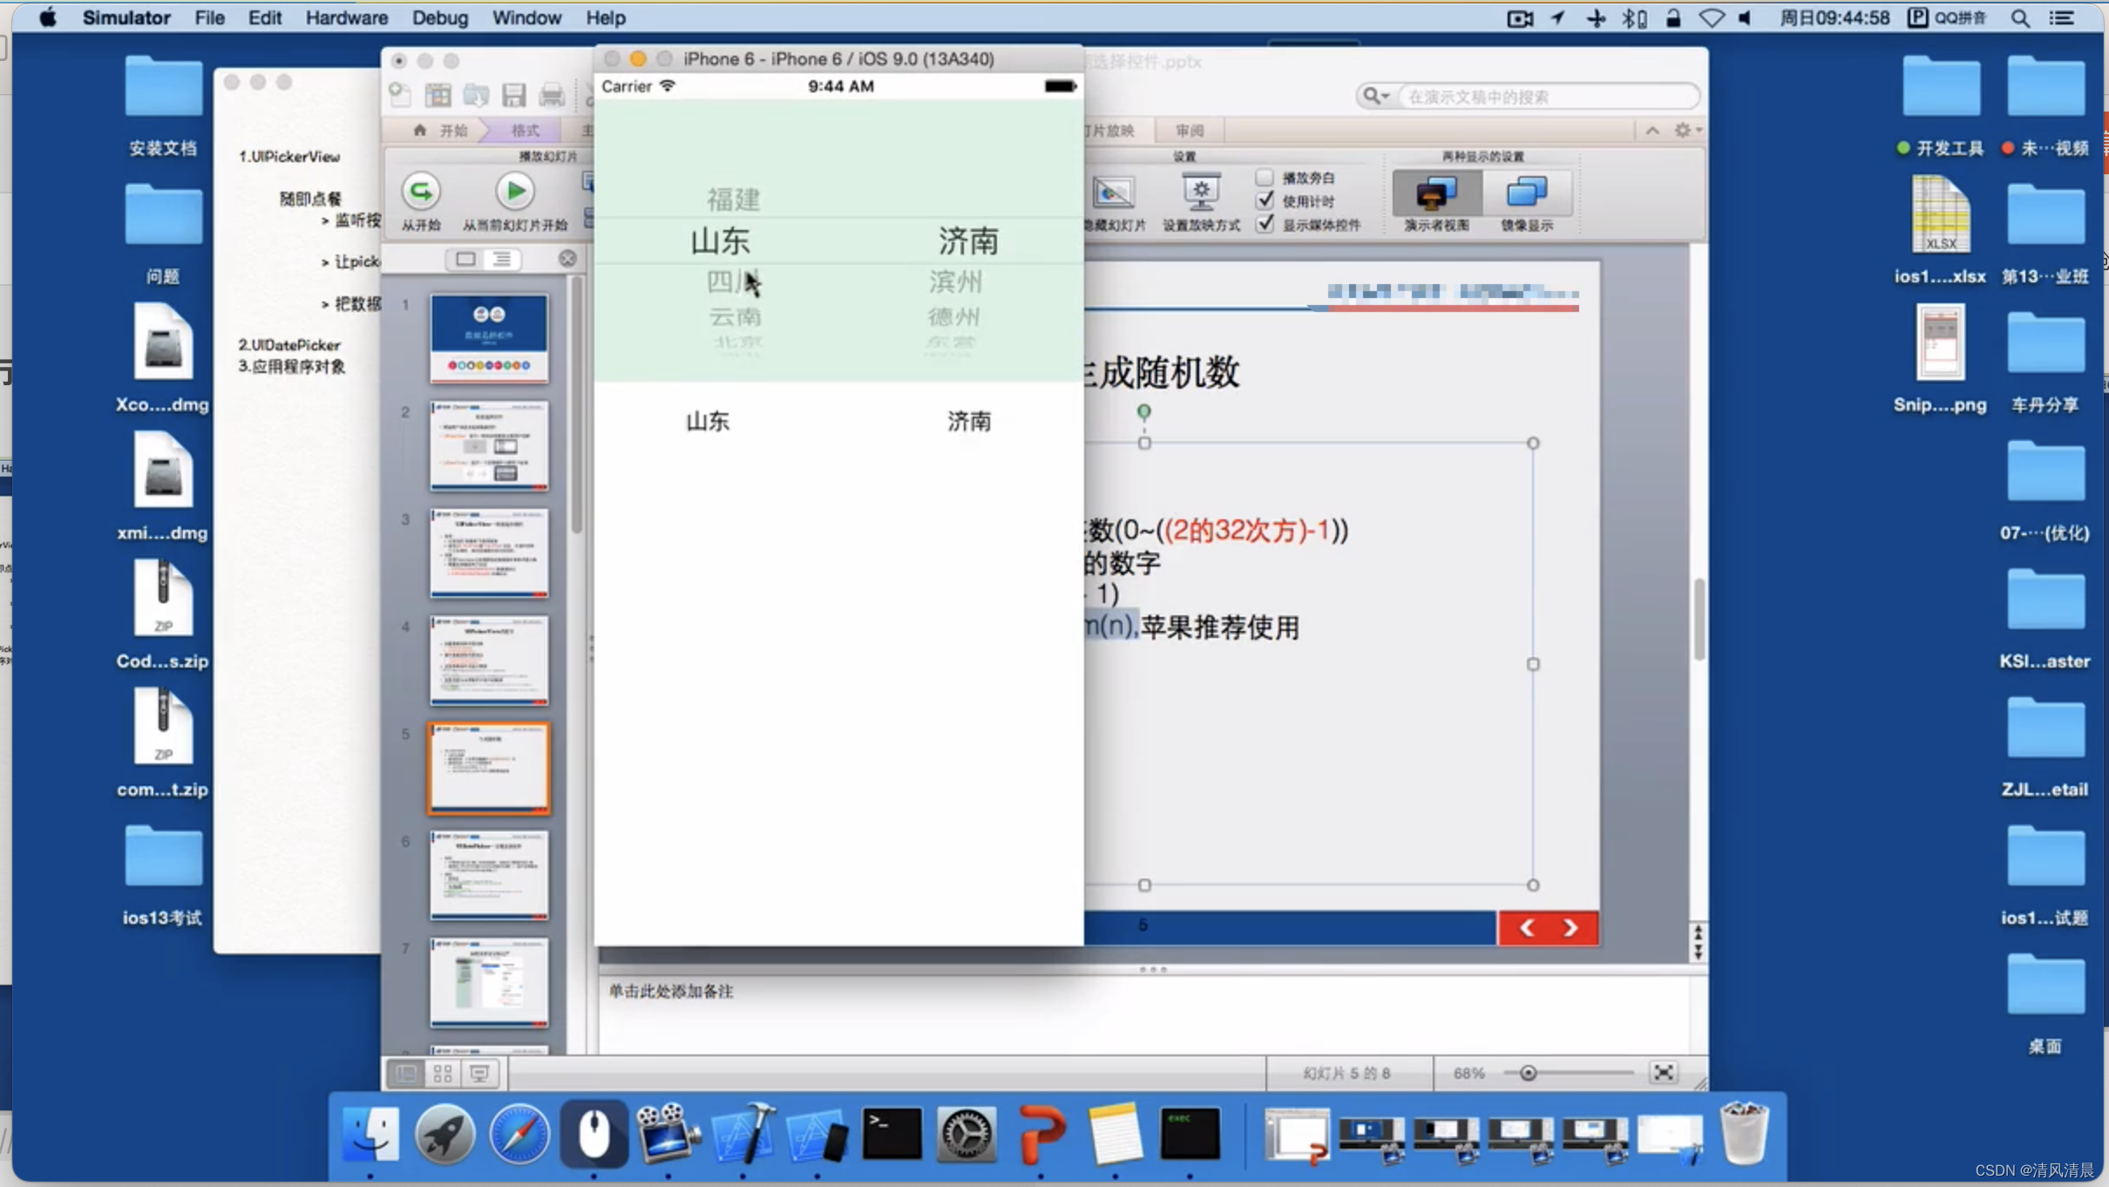Screen dimensions: 2109x1187
Task: Click the next slide arrow on red bar
Action: (x=1570, y=928)
